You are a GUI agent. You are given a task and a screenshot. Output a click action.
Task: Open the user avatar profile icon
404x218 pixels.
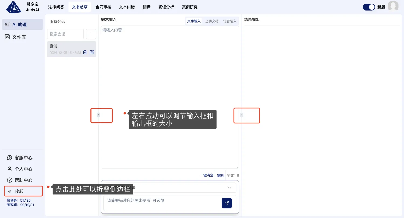pyautogui.click(x=393, y=7)
